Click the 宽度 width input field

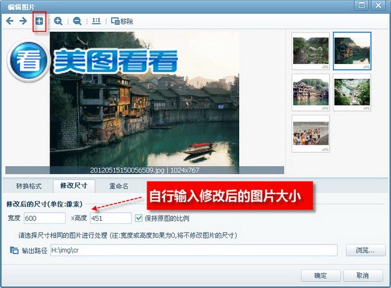pos(45,218)
